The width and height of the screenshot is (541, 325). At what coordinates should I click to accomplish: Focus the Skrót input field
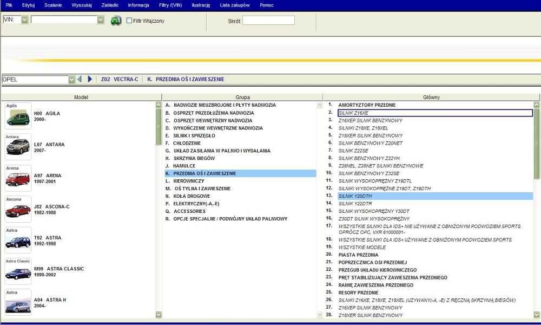[x=268, y=21]
